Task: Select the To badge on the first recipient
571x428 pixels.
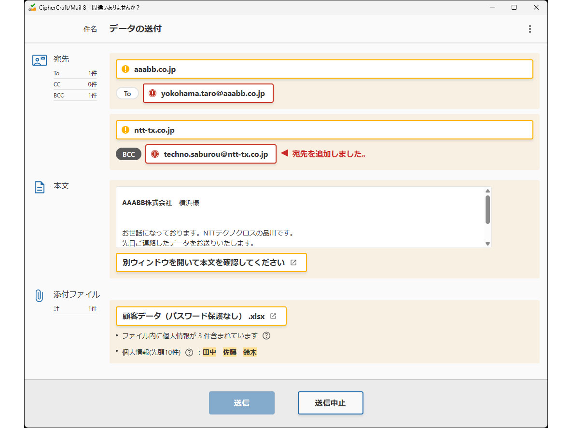Action: pyautogui.click(x=127, y=93)
